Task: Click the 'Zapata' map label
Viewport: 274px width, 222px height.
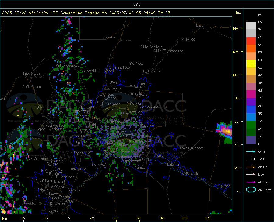Action: coord(75,190)
